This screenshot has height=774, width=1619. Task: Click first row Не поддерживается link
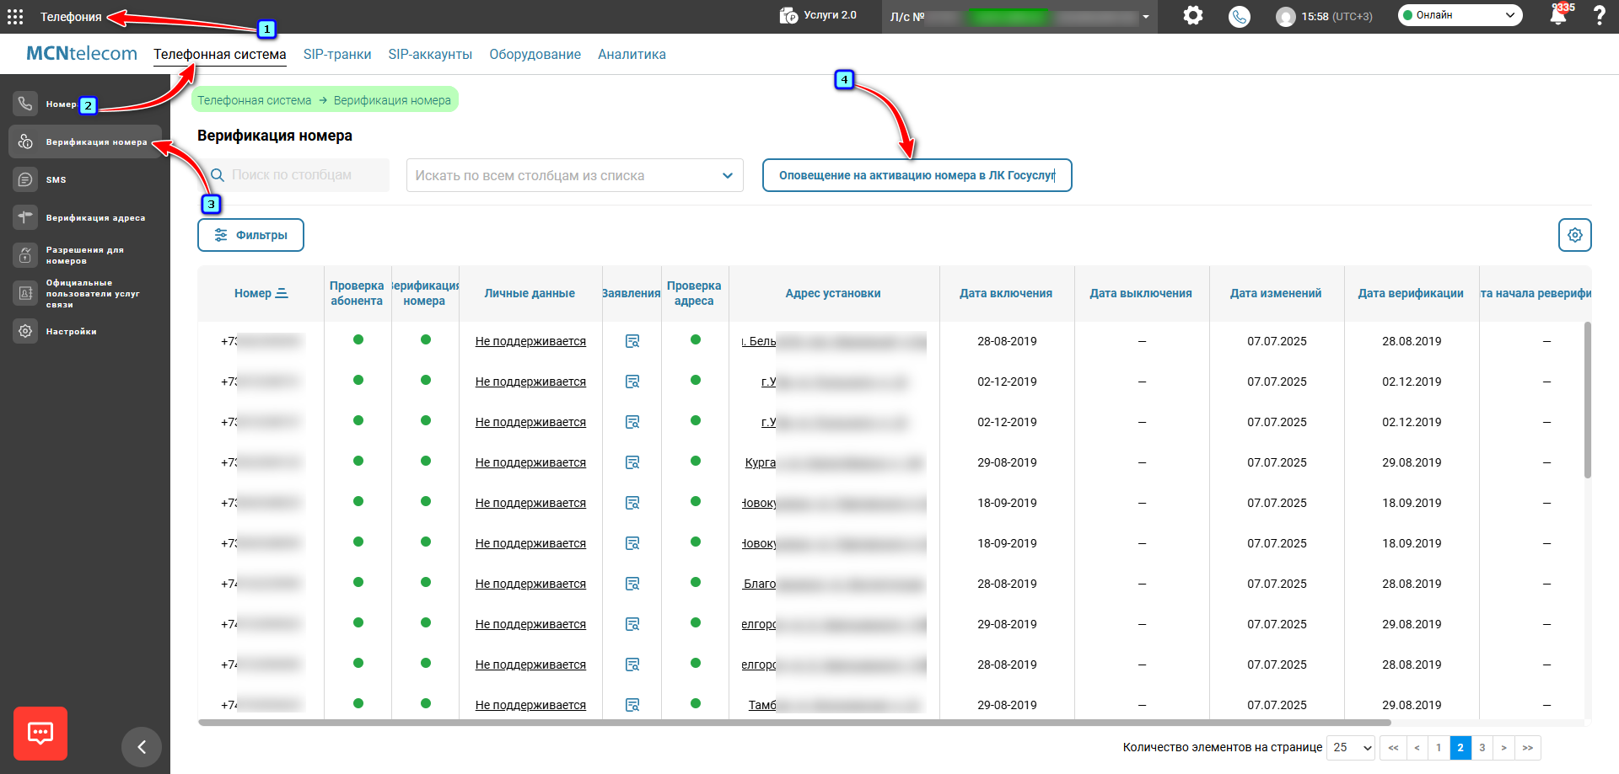pos(530,341)
